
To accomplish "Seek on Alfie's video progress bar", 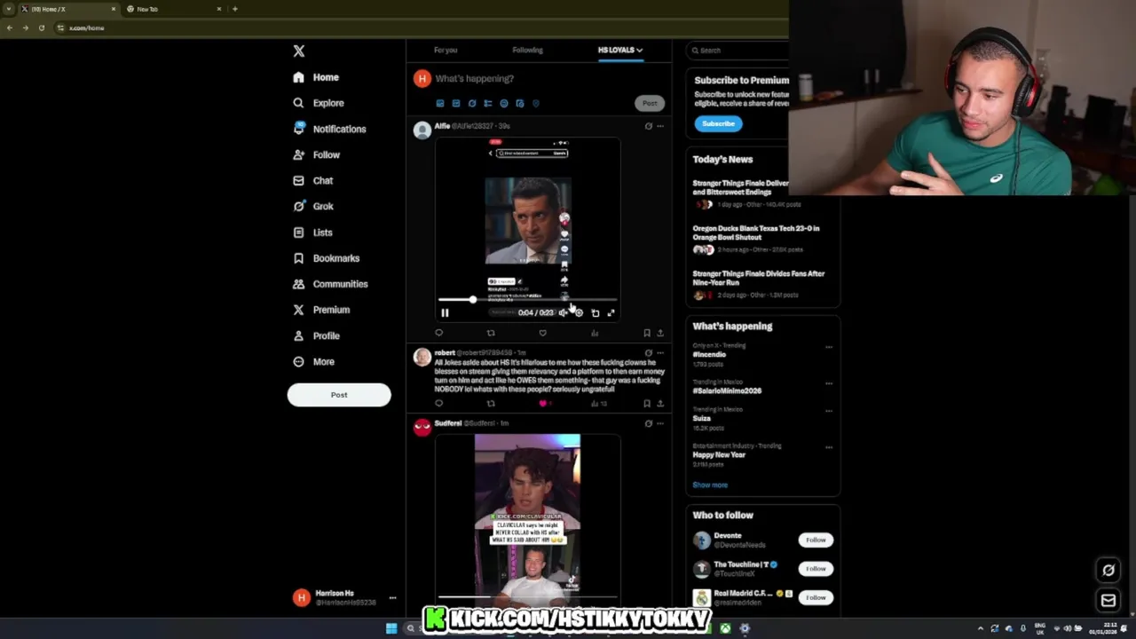I will 527,300.
